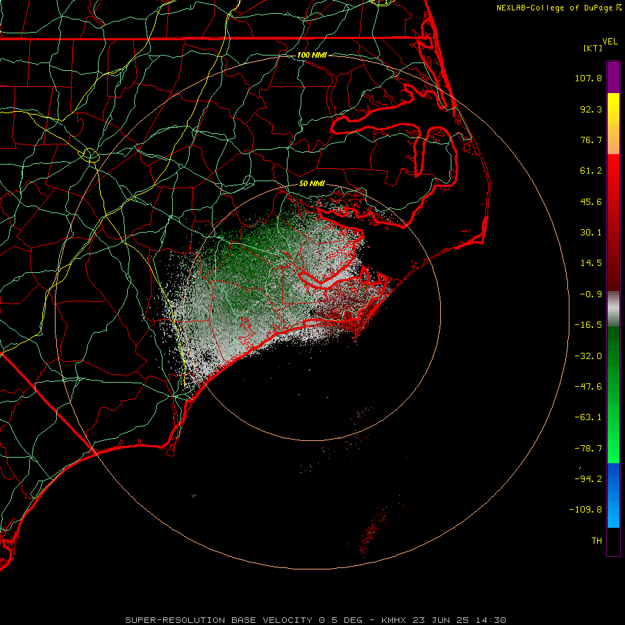Click the 76.7 value on velocity scale
Screen dimensions: 625x625
tap(591, 140)
